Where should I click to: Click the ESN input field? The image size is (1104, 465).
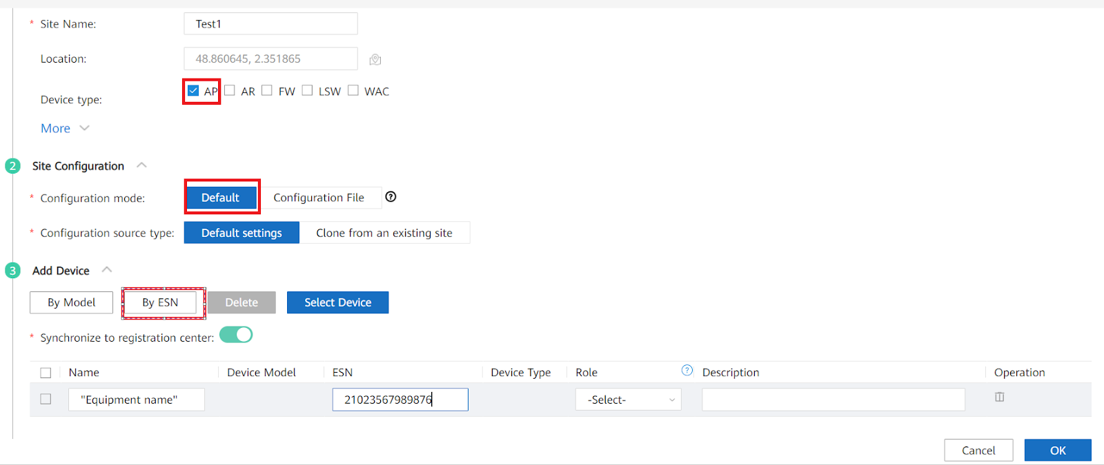[x=400, y=400]
